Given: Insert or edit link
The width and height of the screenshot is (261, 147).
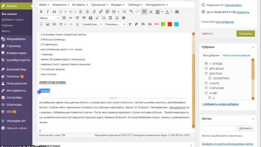Looking at the screenshot, I should click(x=101, y=12).
